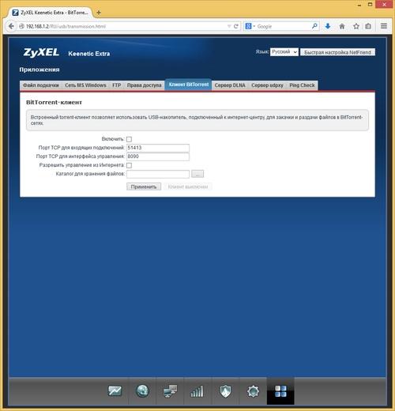This screenshot has width=395, height=411.
Task: Open the Internet globe icon in bottom bar
Action: click(142, 390)
